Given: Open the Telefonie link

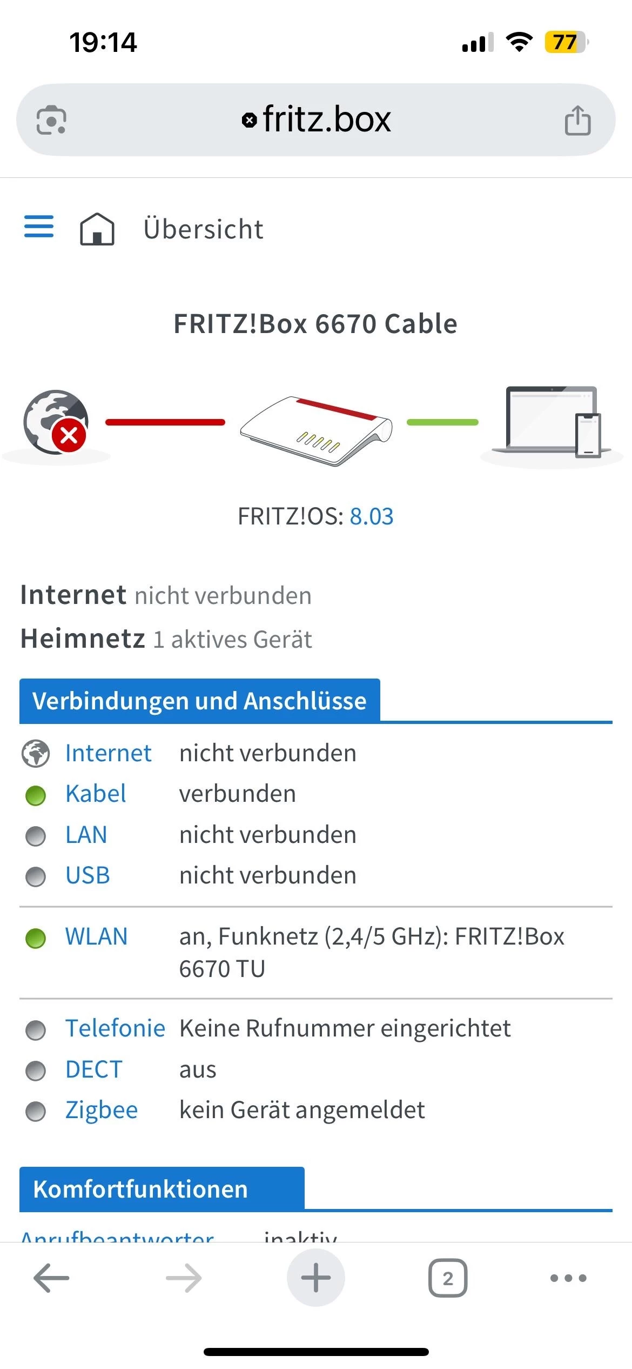Looking at the screenshot, I should (x=115, y=1028).
